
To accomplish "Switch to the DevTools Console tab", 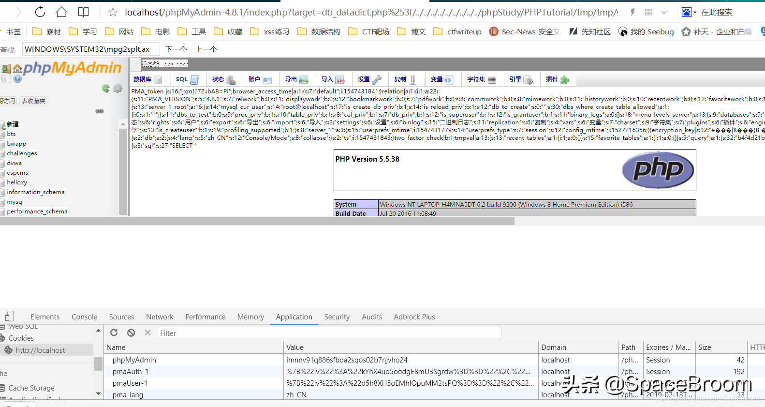I will (x=84, y=317).
